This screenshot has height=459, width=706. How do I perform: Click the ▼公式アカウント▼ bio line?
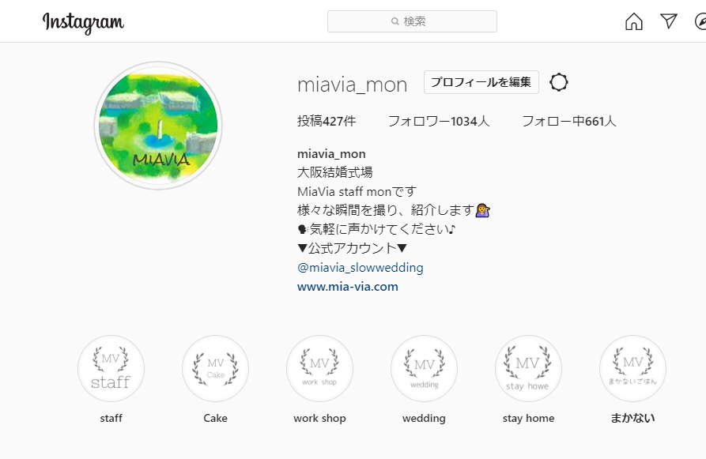pyautogui.click(x=352, y=248)
